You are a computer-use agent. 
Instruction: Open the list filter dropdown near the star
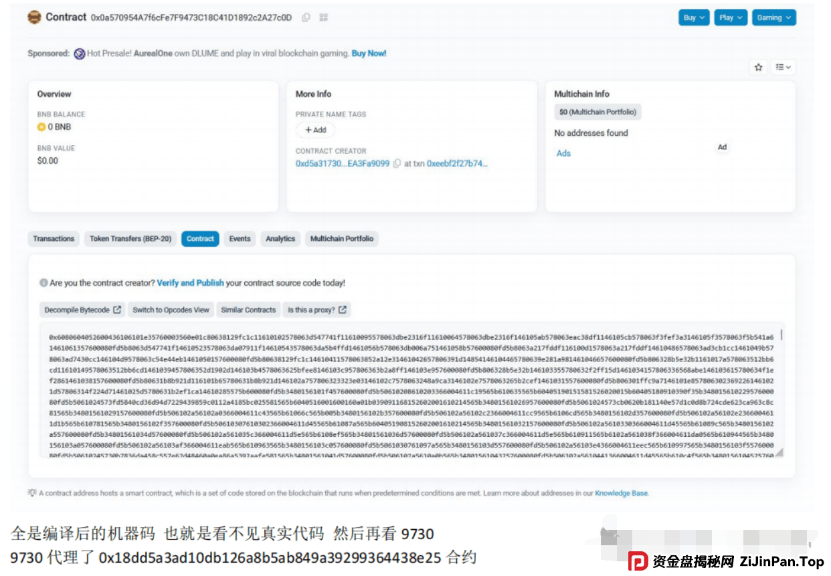coord(782,67)
